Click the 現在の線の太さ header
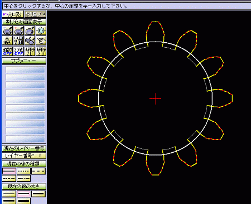251x204 pixels. click(24, 186)
